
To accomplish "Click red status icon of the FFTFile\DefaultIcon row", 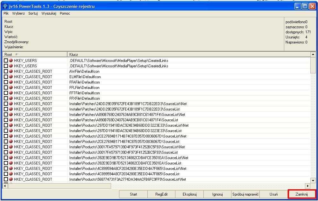I will click(x=11, y=93).
